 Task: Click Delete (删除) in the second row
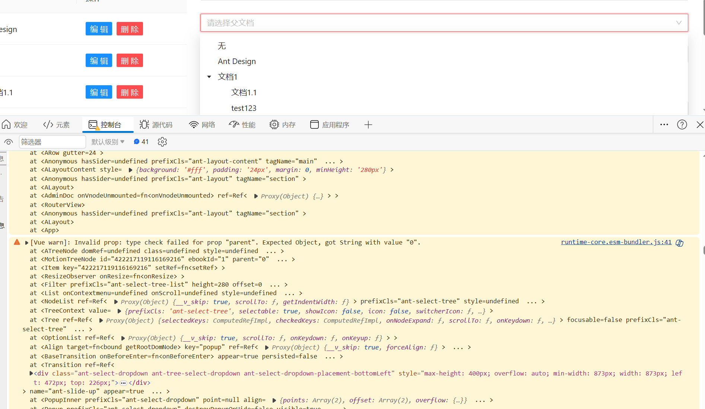tap(130, 61)
